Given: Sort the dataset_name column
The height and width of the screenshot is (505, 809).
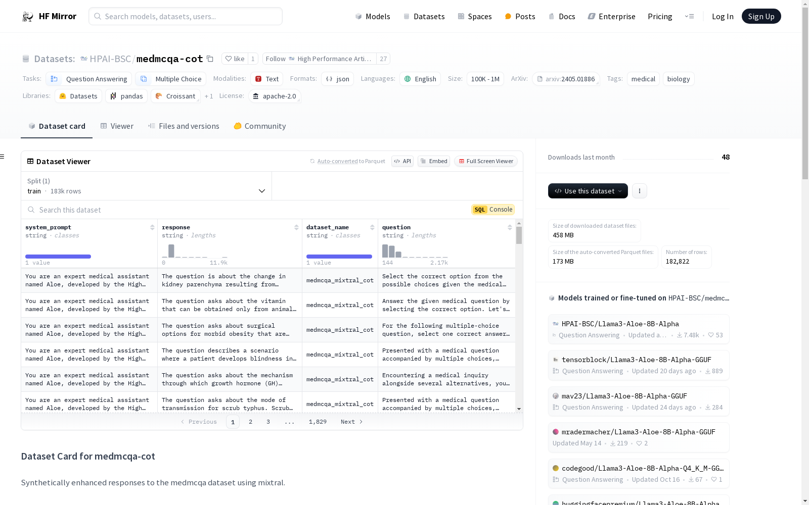Looking at the screenshot, I should (373, 227).
